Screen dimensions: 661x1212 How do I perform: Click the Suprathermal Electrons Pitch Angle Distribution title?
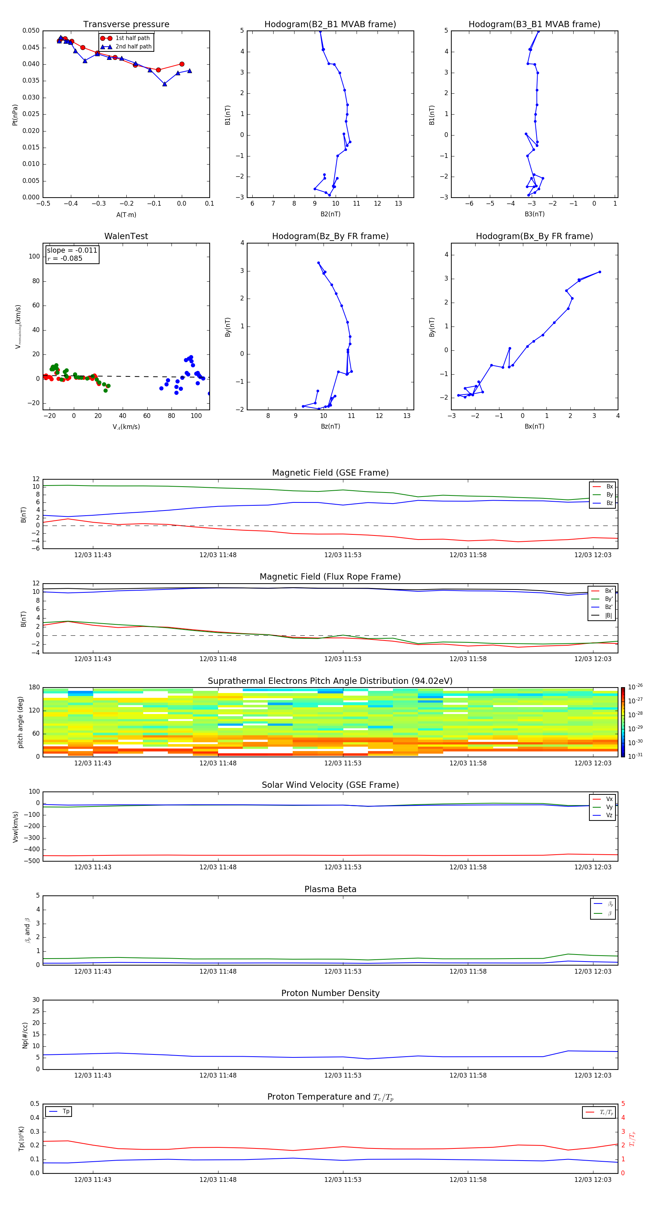point(330,681)
